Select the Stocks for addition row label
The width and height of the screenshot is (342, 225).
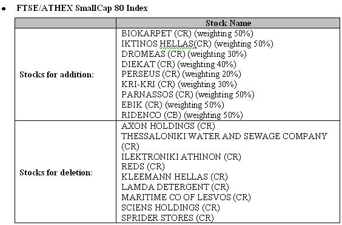[56, 74]
